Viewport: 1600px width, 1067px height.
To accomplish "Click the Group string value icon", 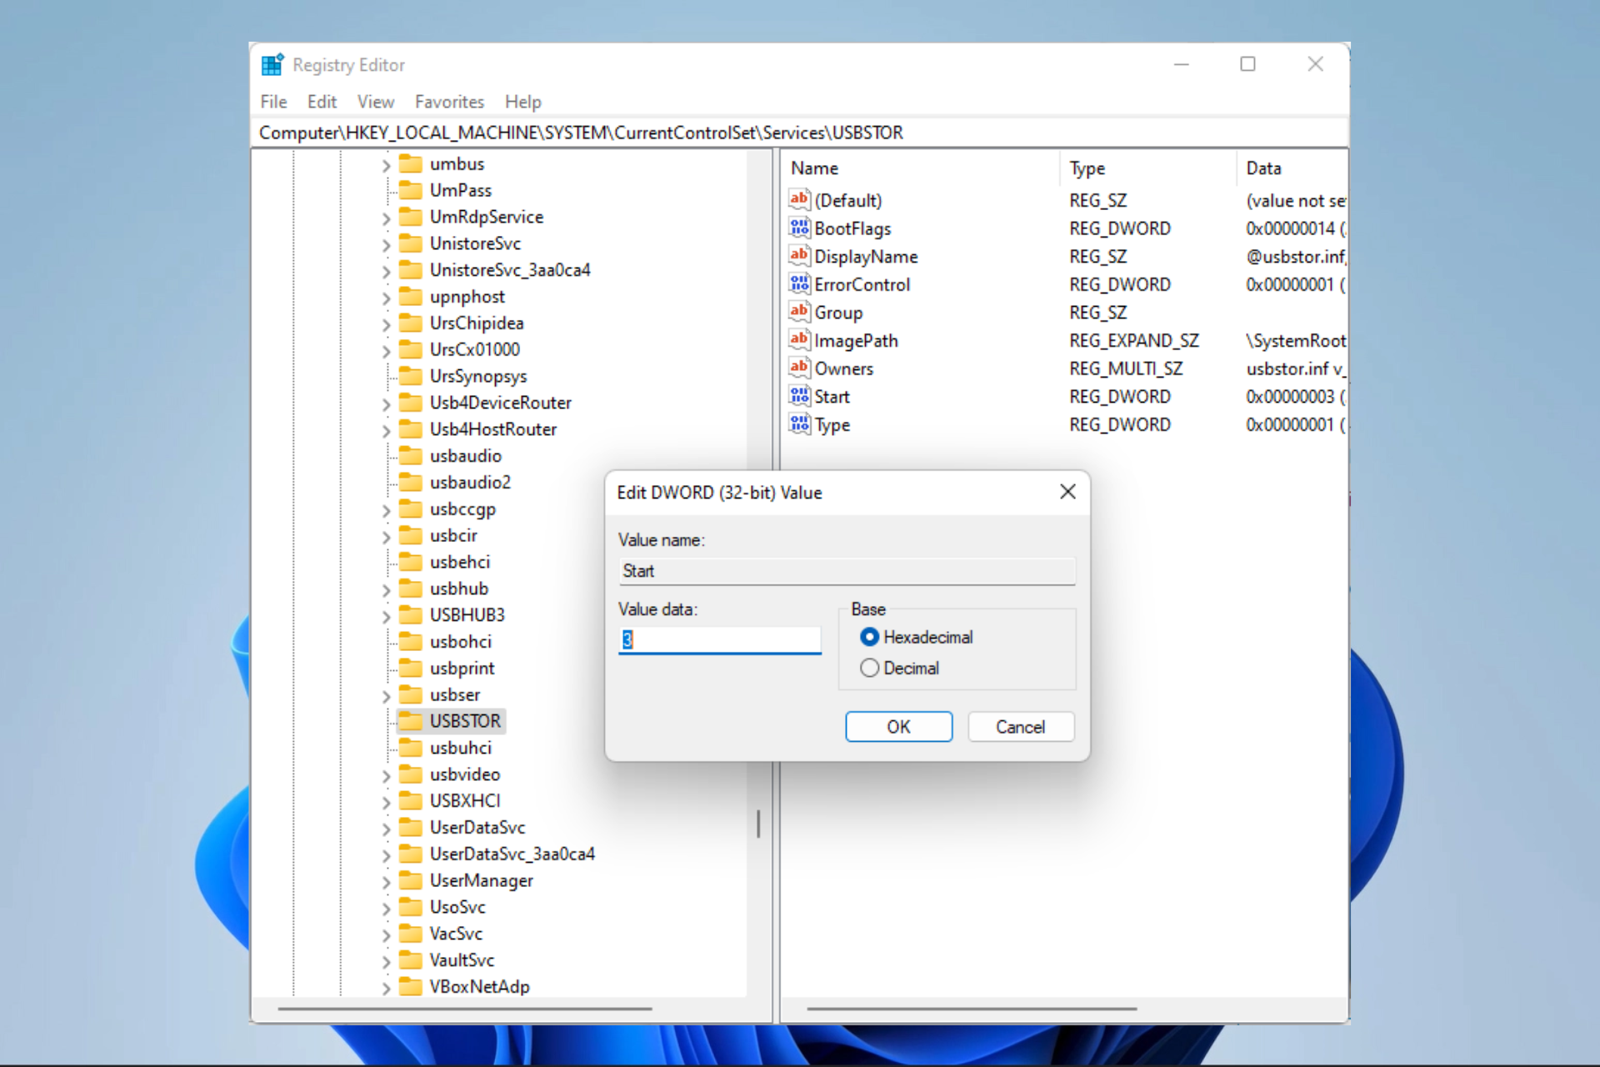I will coord(799,312).
